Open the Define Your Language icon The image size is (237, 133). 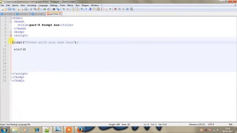(94, 9)
